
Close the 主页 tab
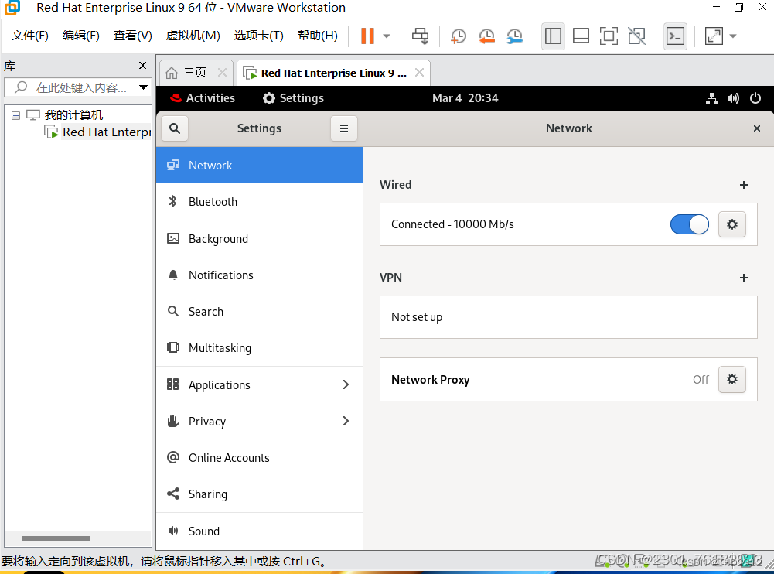click(223, 73)
